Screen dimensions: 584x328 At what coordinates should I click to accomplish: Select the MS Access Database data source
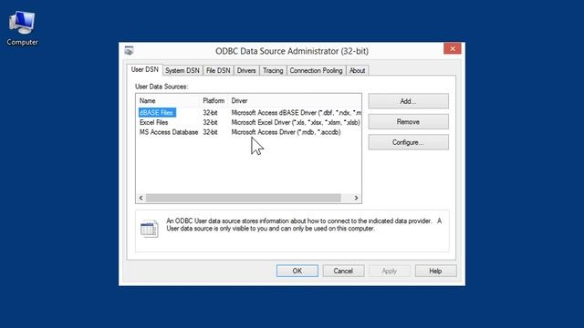coord(169,132)
